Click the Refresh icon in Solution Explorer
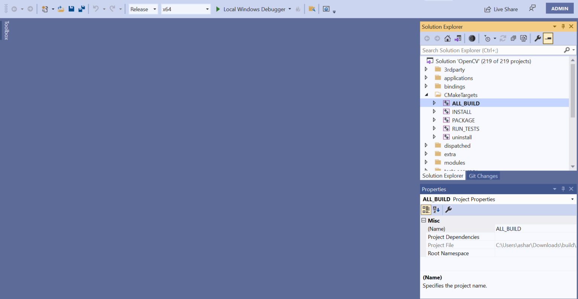 [503, 38]
